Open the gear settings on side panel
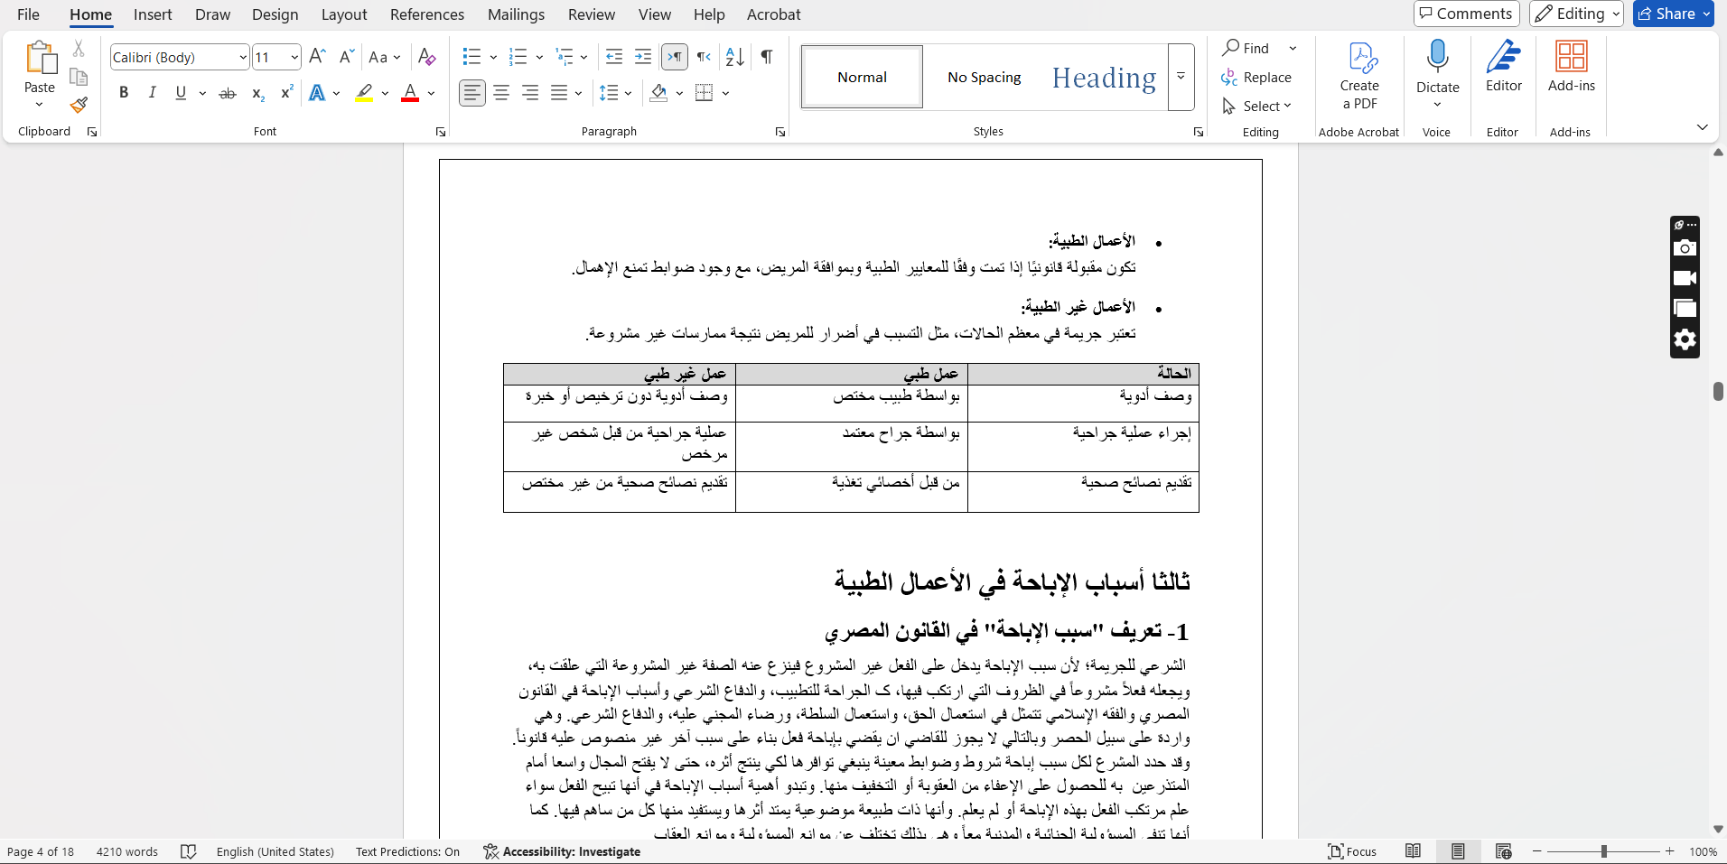 coord(1685,339)
